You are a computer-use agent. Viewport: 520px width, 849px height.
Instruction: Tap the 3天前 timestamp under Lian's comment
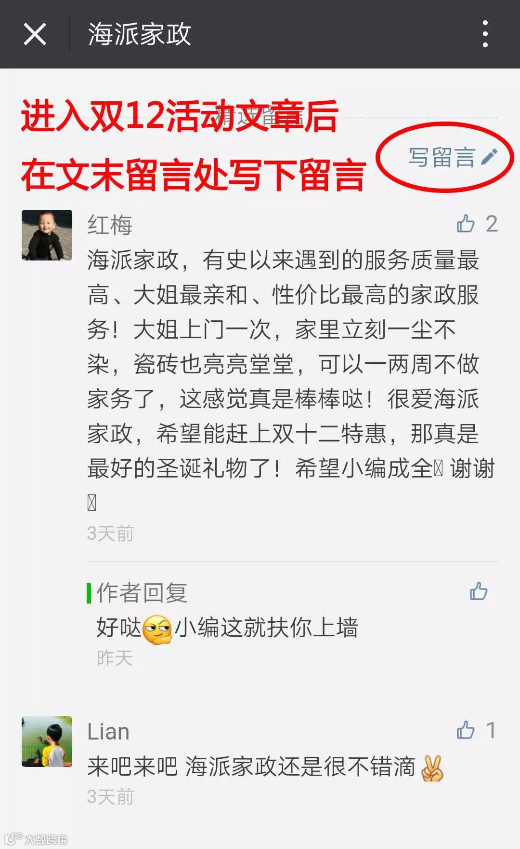pos(110,797)
